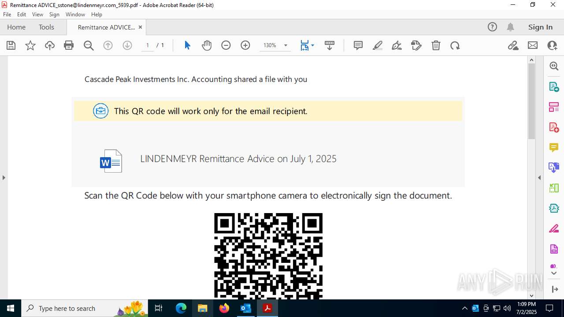
Task: Star this file as a favorite
Action: (30, 45)
